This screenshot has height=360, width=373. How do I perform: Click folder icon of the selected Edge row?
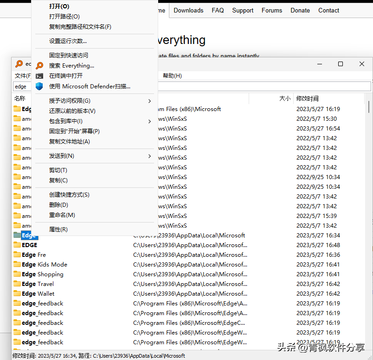coord(17,235)
